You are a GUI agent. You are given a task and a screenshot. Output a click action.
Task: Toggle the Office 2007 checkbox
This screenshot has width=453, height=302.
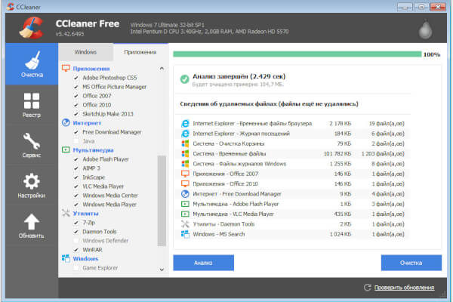pyautogui.click(x=76, y=96)
